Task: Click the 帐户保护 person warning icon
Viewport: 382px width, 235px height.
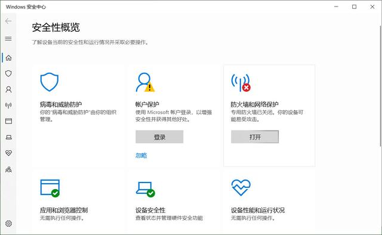Action: 145,82
